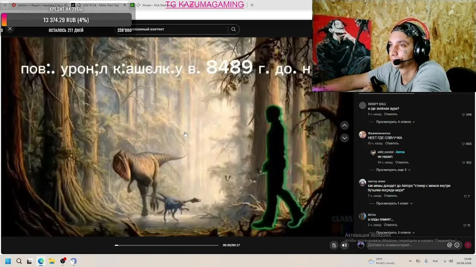The height and width of the screenshot is (267, 476).
Task: Focus the related content search field
Action: 177,29
